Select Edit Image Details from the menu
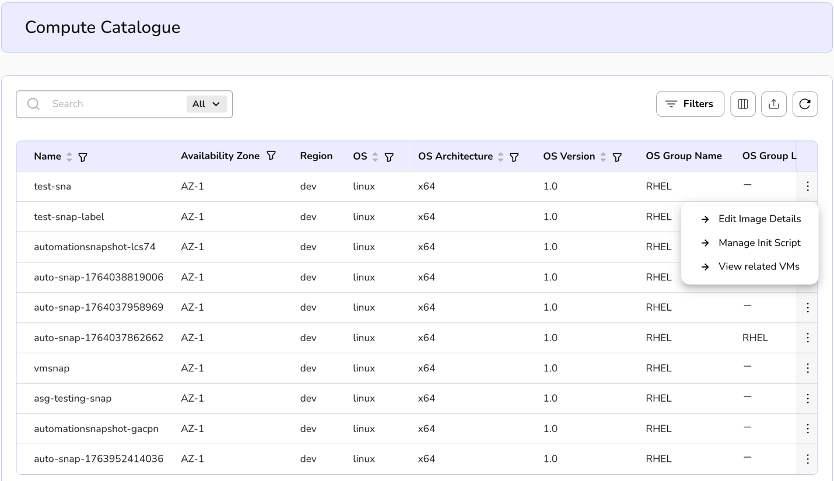 pyautogui.click(x=759, y=219)
